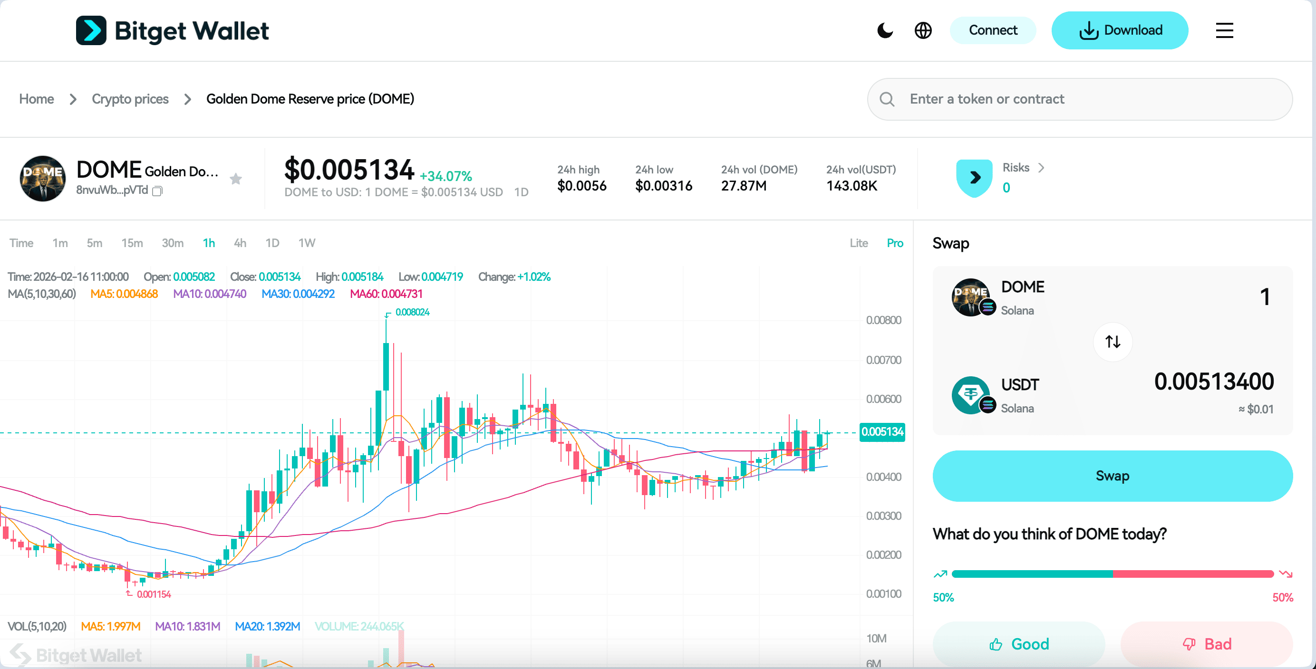Select the 4h chart interval
Screen dimensions: 1316x669
[x=240, y=243]
